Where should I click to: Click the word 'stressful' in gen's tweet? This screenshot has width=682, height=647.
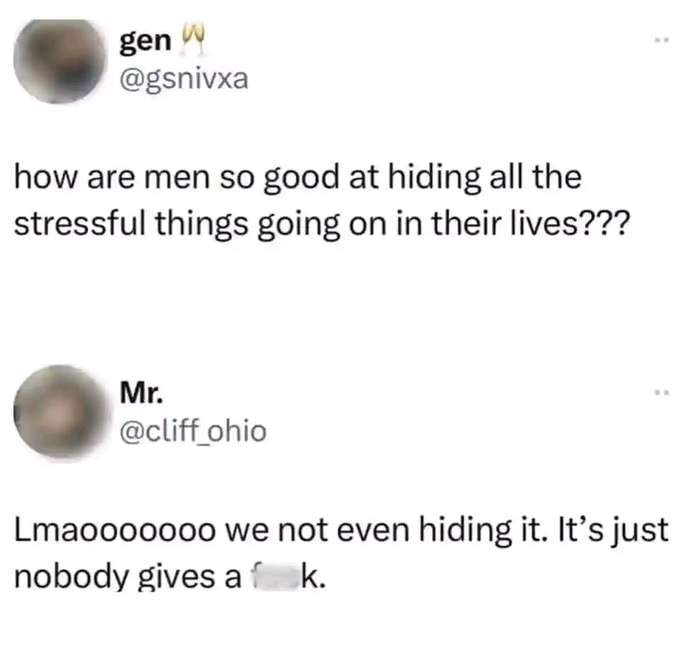pyautogui.click(x=80, y=224)
